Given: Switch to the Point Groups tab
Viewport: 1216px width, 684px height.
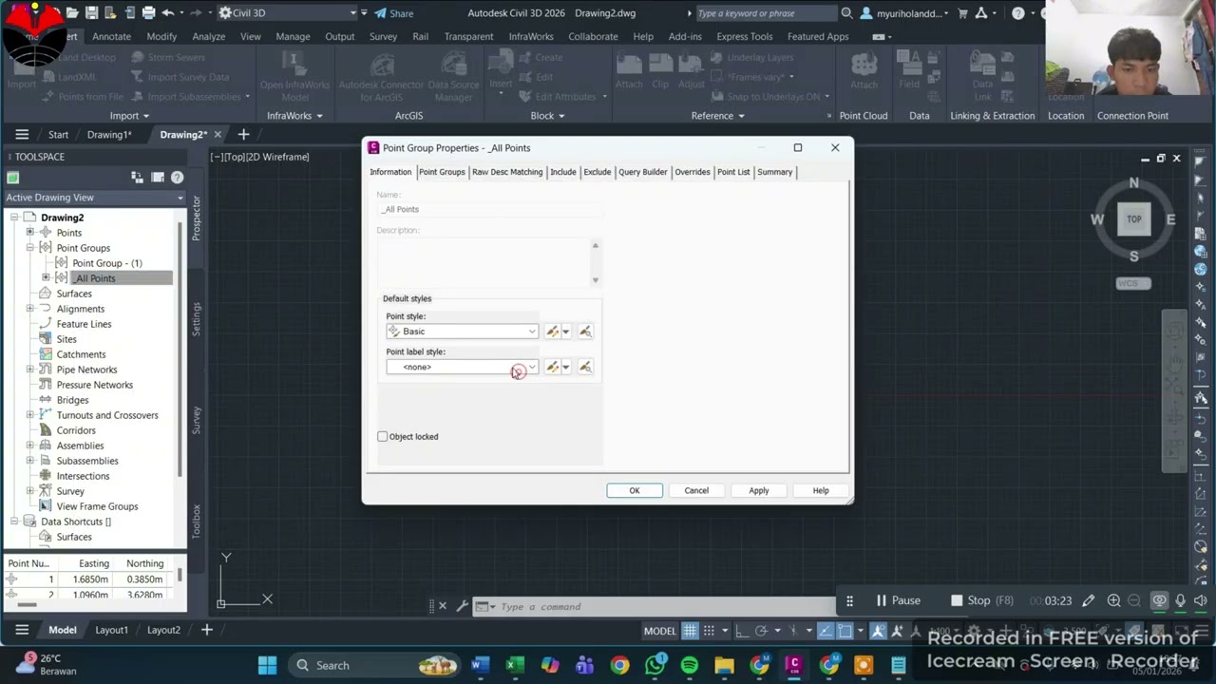Looking at the screenshot, I should pos(442,172).
